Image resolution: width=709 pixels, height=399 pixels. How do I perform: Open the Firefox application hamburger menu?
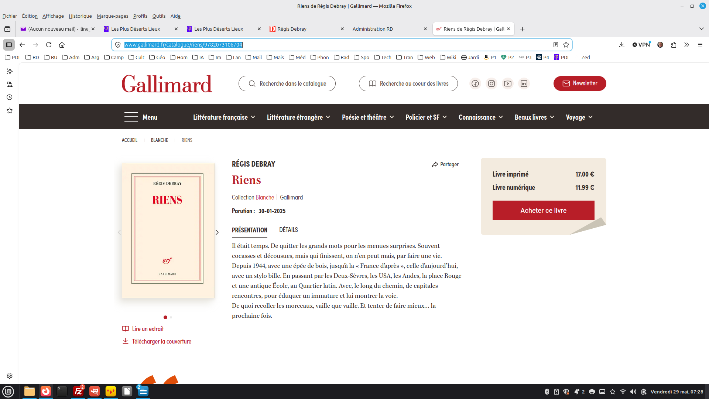tap(700, 45)
